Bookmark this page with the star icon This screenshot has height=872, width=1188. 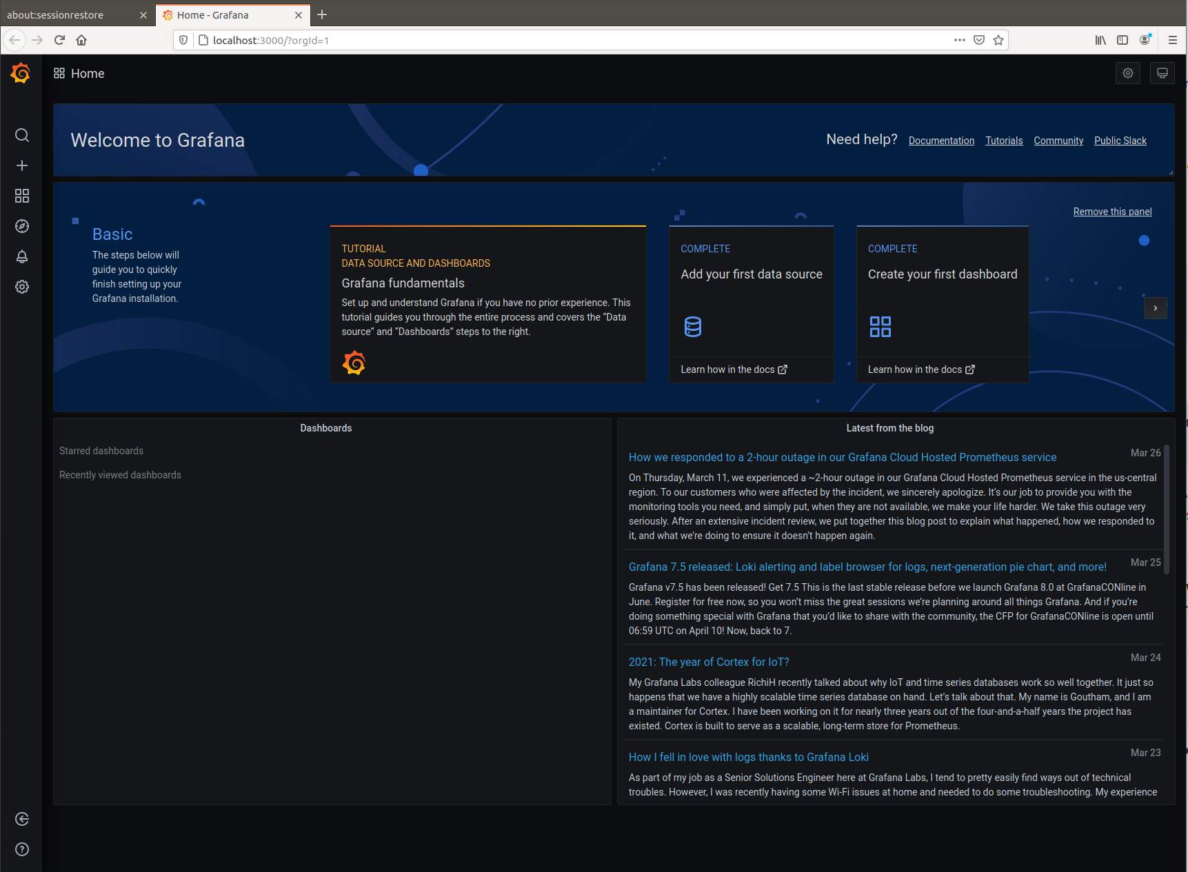tap(998, 40)
